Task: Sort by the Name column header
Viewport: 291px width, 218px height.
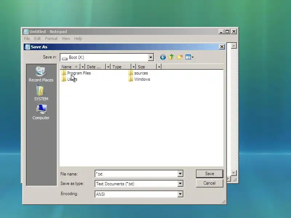Action: pyautogui.click(x=70, y=67)
